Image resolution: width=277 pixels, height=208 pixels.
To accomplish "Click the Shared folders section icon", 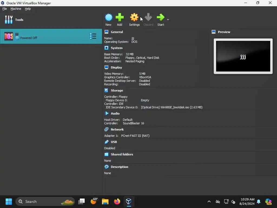I will point(106,154).
